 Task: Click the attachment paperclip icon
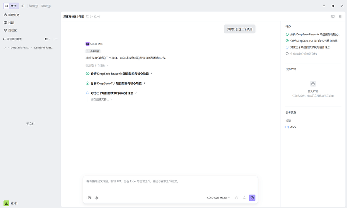(x=96, y=198)
